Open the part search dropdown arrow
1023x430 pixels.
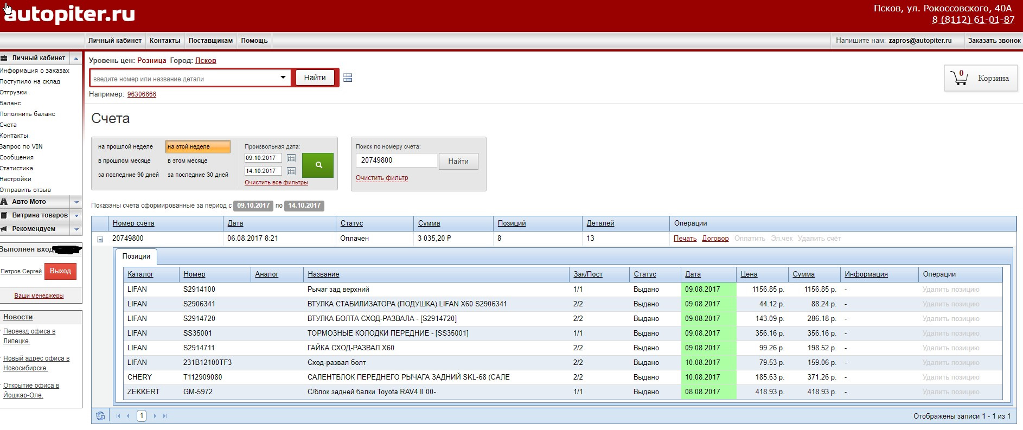coord(283,78)
